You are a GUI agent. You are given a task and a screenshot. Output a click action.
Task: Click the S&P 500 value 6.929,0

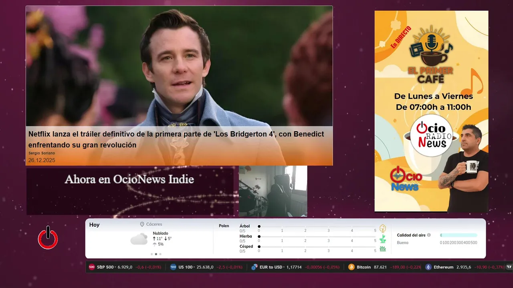point(125,267)
